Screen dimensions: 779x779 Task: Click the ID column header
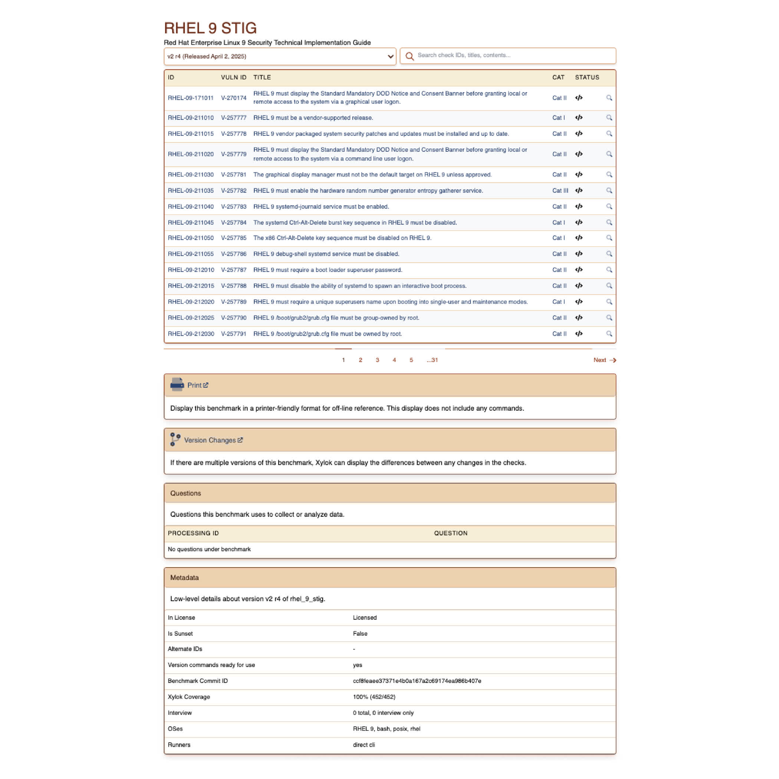coord(171,78)
